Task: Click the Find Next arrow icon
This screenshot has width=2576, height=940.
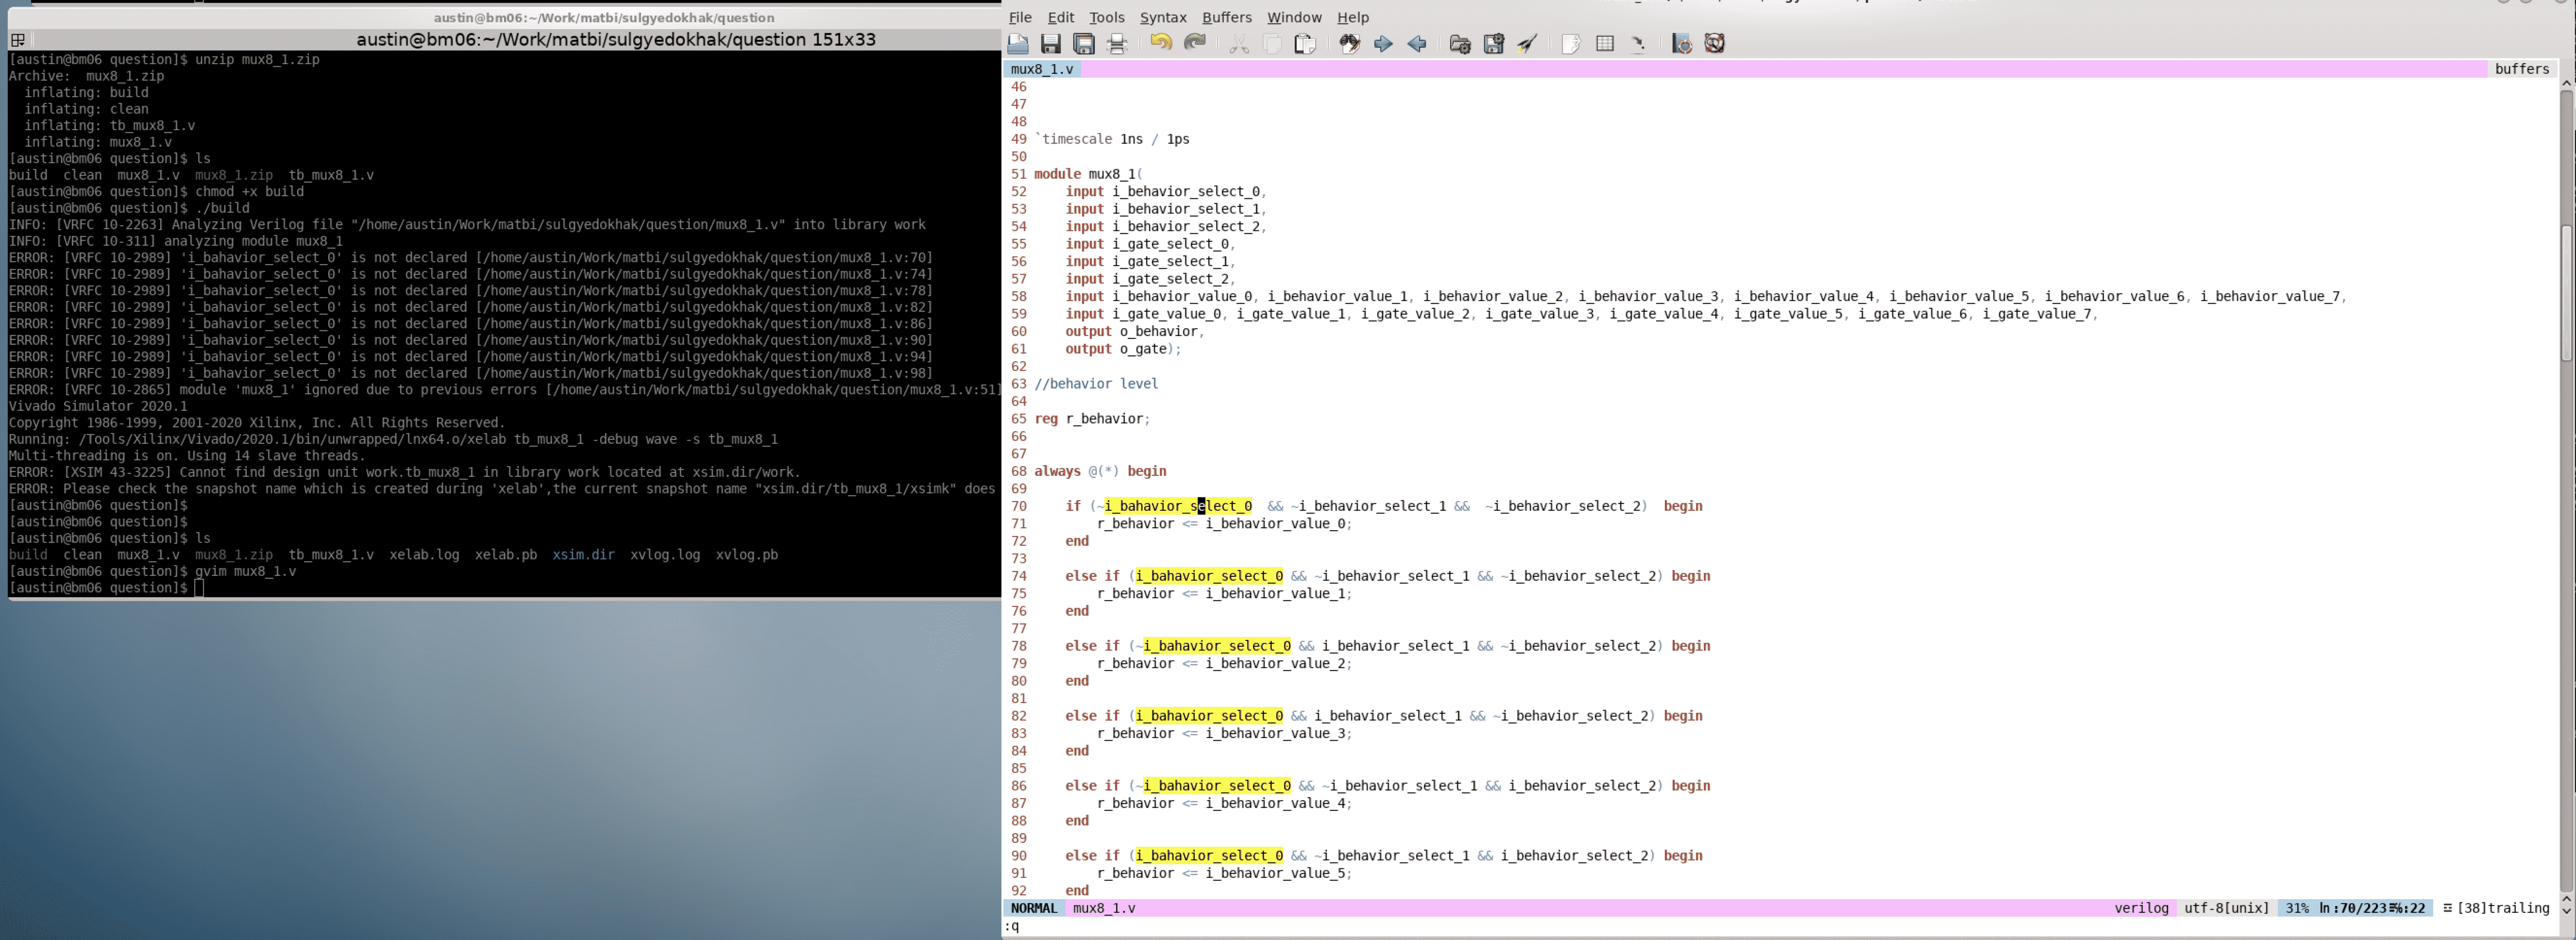Action: 1383,44
